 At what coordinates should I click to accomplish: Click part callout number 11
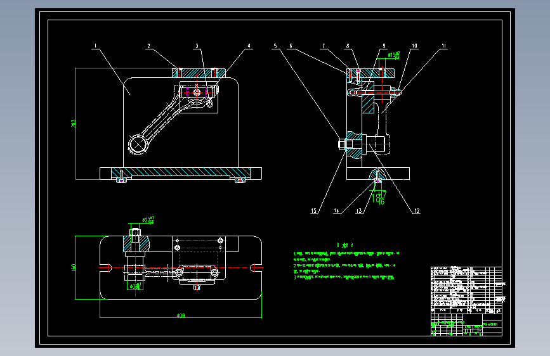coord(444,46)
